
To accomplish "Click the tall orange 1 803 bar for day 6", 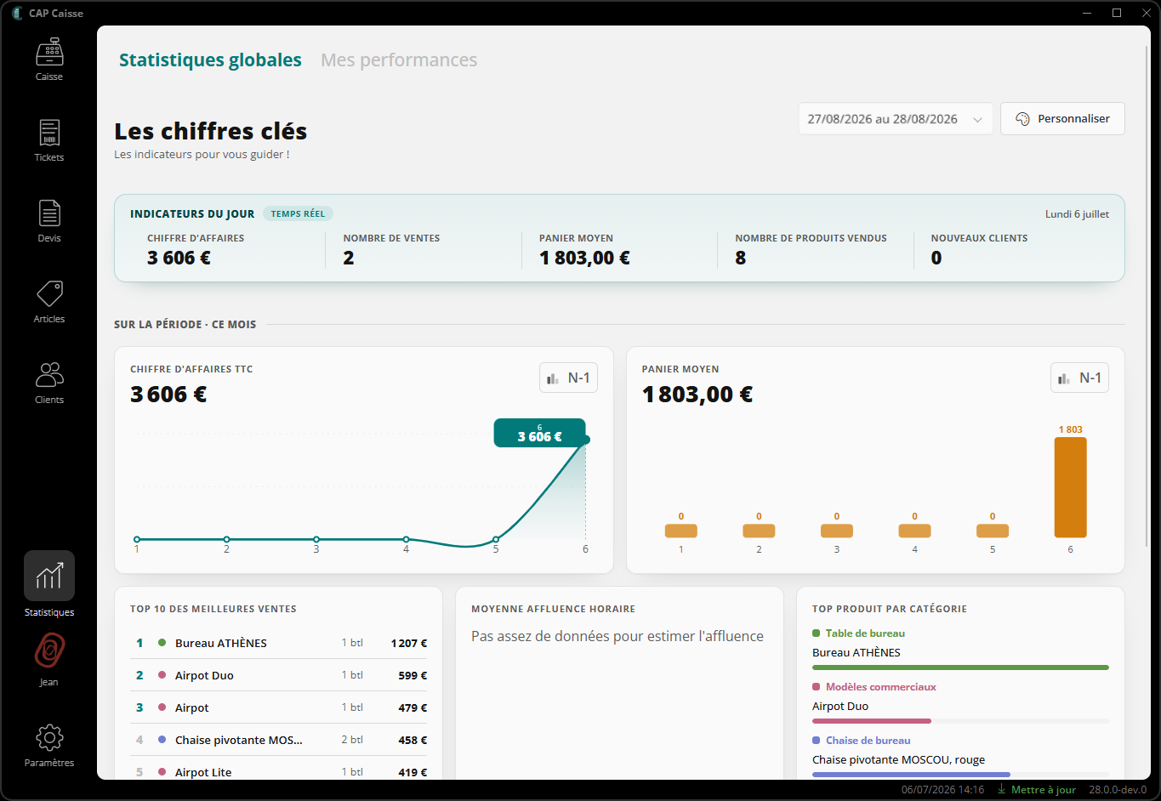I will point(1070,487).
